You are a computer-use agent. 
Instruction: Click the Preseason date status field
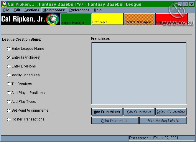tap(161, 138)
